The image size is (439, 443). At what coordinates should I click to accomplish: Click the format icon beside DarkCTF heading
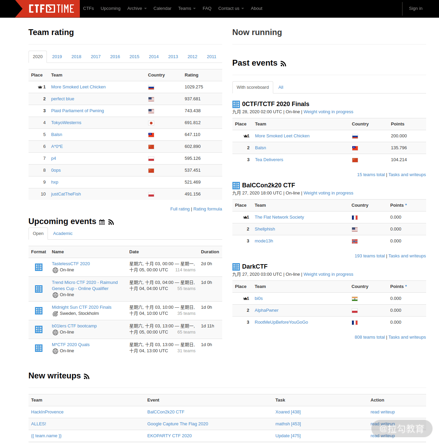coord(236,267)
